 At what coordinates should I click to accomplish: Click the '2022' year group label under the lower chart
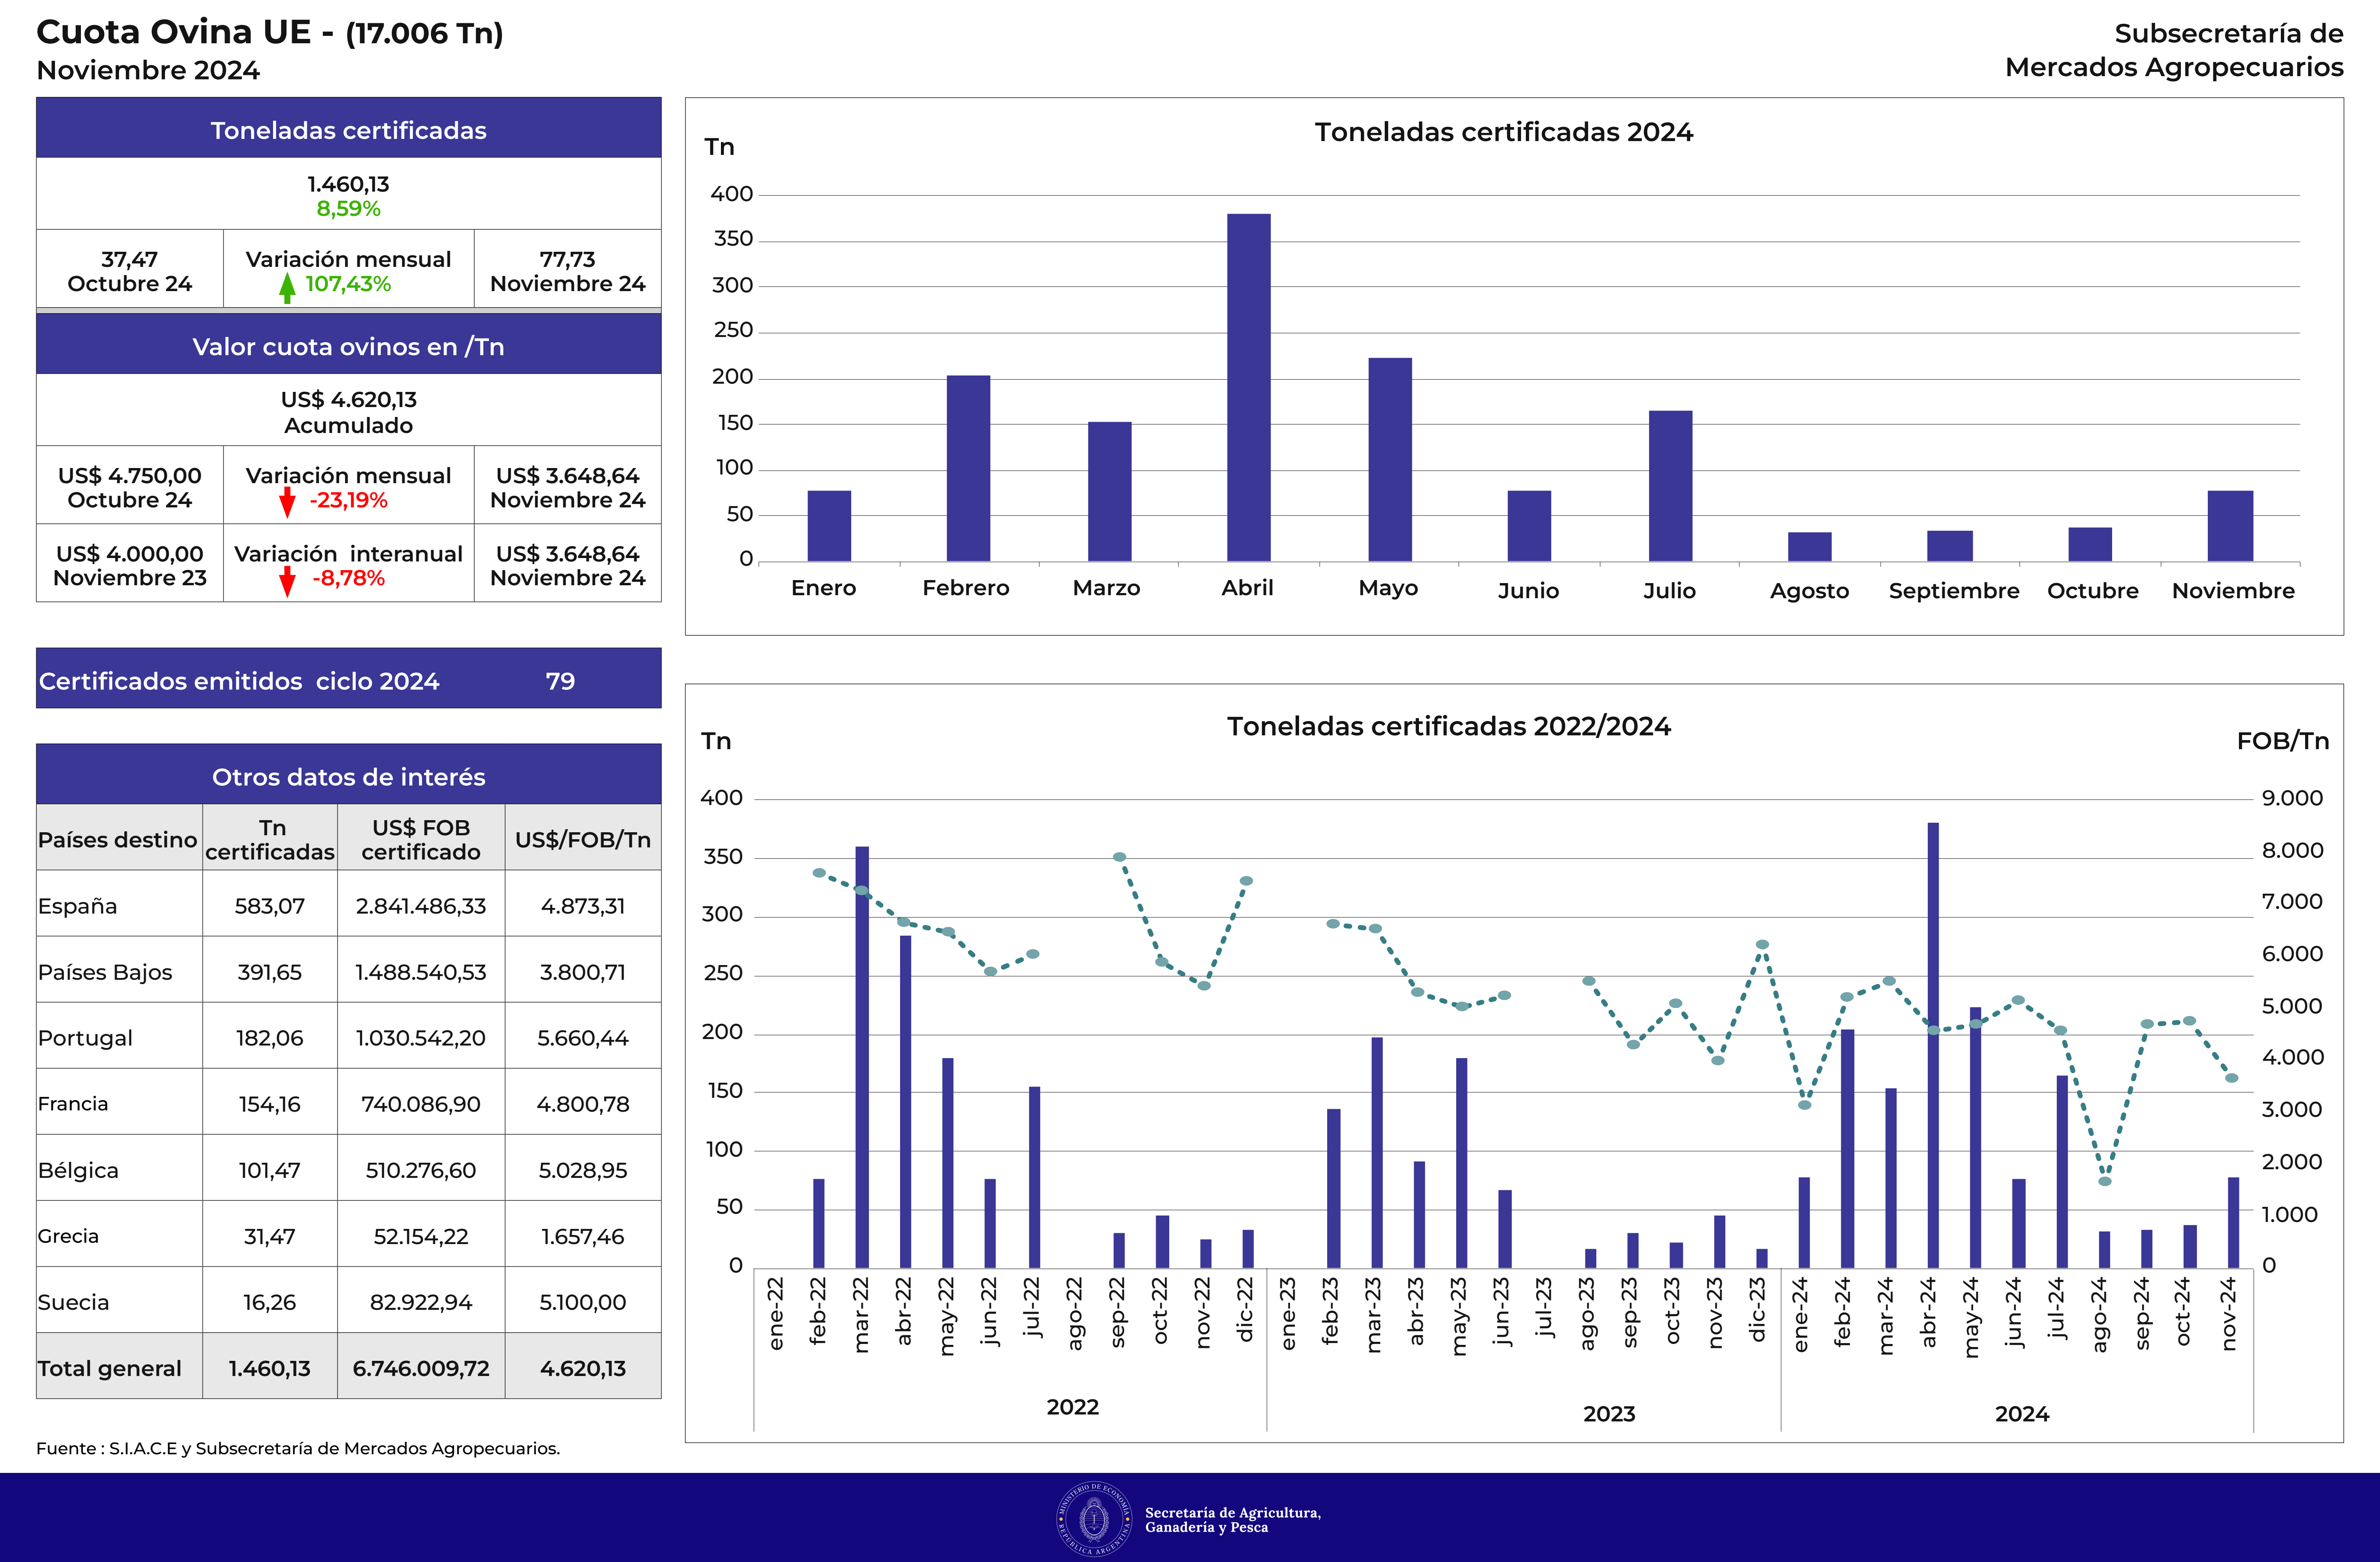pos(1073,1407)
